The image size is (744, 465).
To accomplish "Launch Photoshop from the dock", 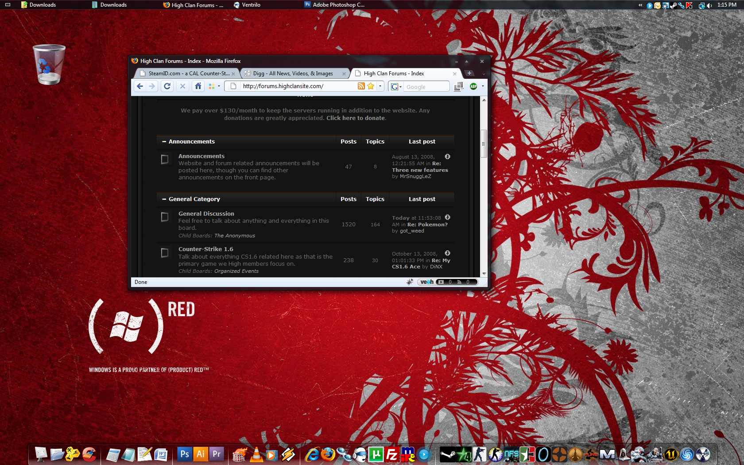I will click(x=184, y=454).
